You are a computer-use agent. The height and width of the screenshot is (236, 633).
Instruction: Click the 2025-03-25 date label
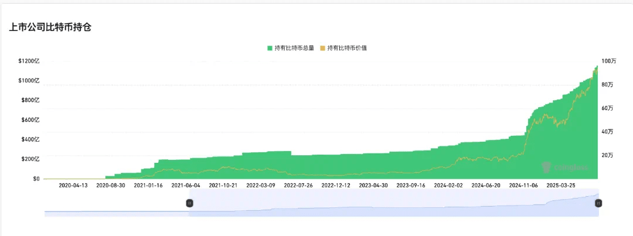[561, 185]
